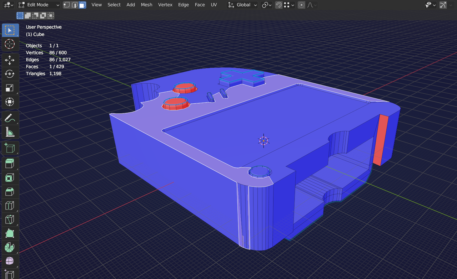
Task: Activate the Measure ruler tool
Action: [10, 132]
